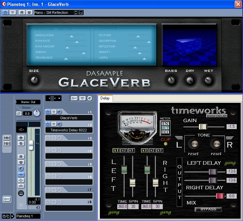Adjust the Absorption slider marker

[x=149, y=42]
